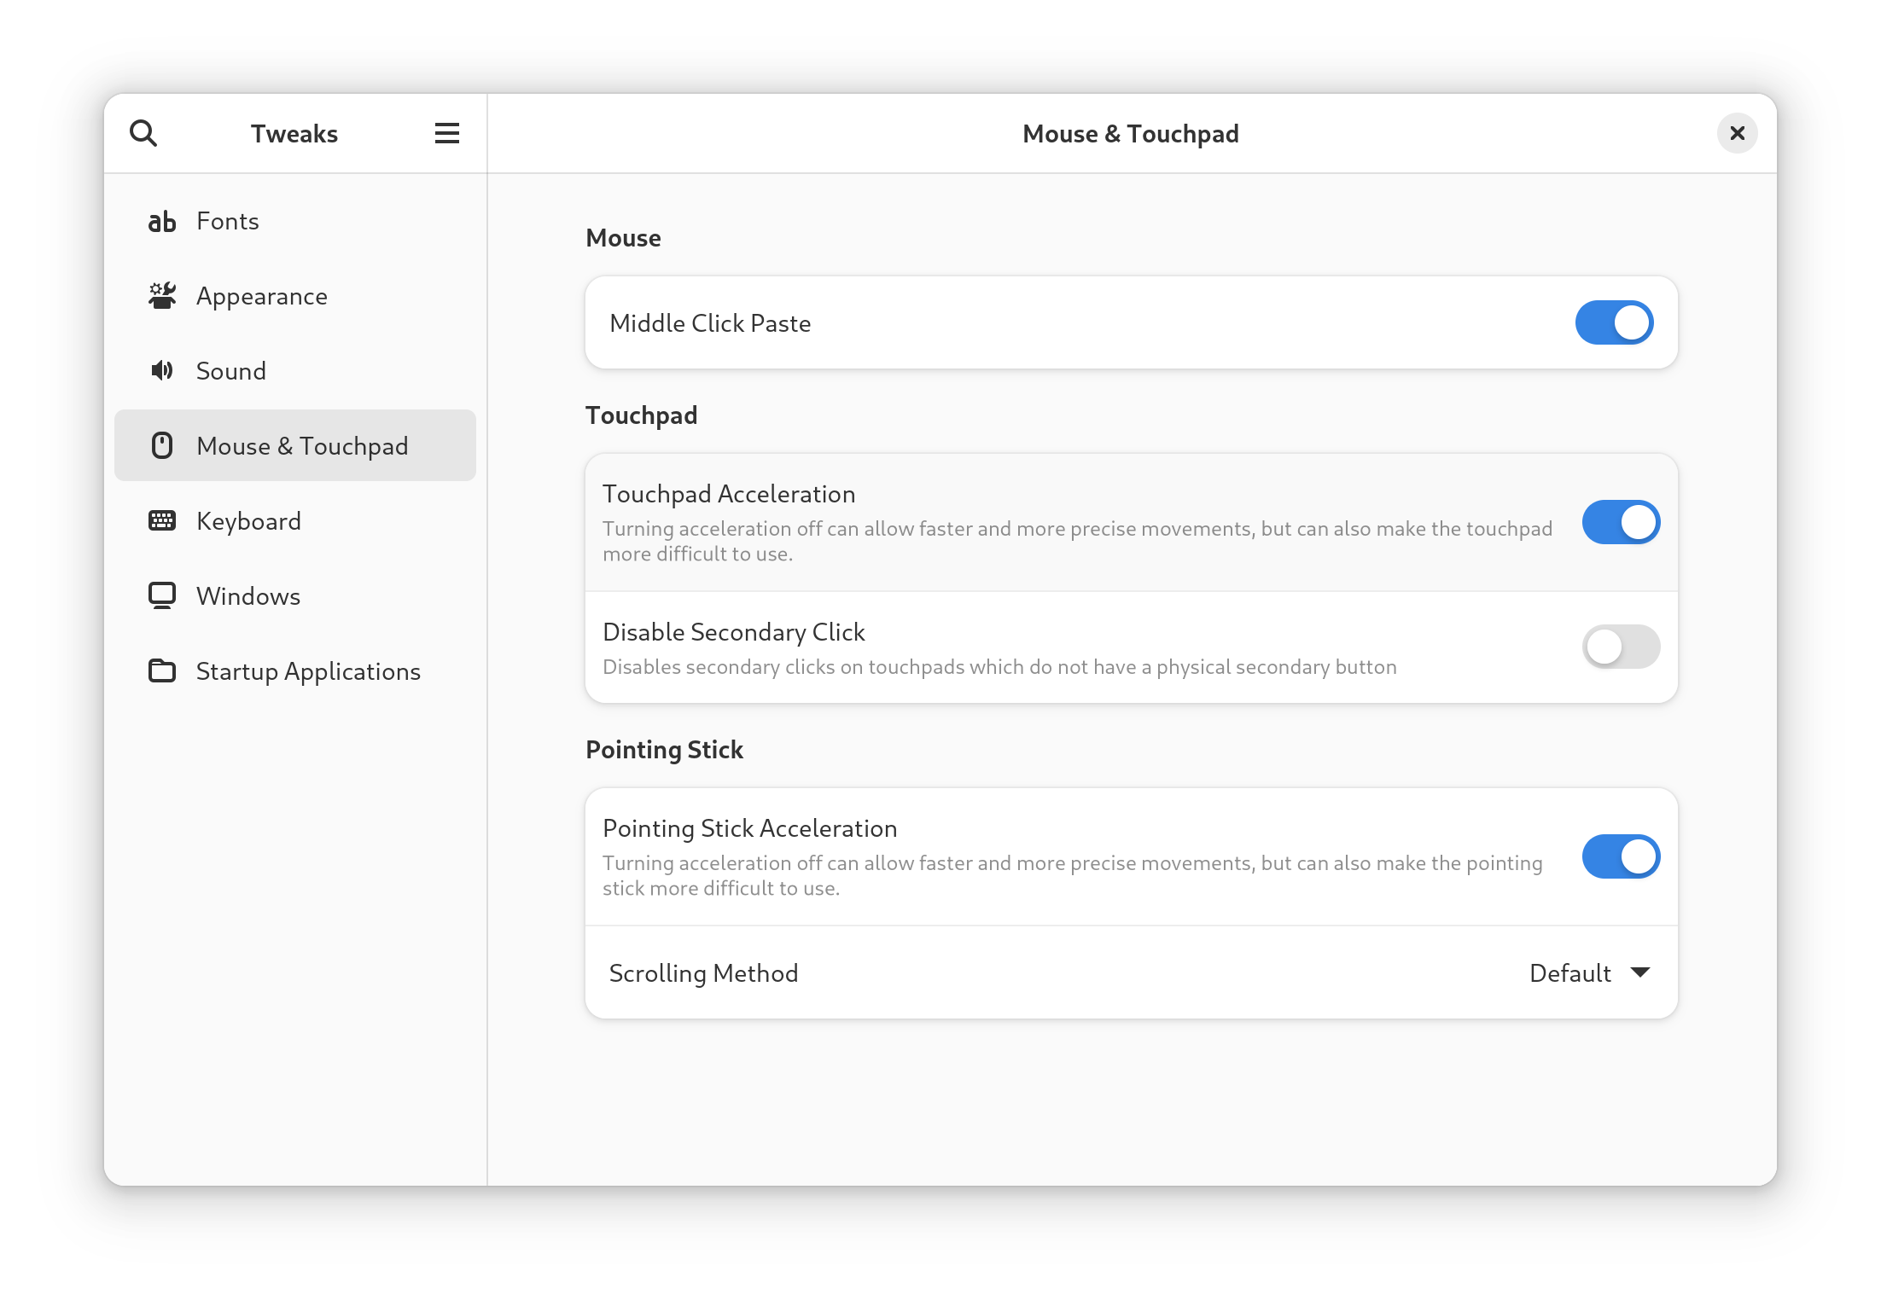Click the Fonts 'ab' sidebar icon
The image size is (1881, 1300).
pyautogui.click(x=161, y=222)
